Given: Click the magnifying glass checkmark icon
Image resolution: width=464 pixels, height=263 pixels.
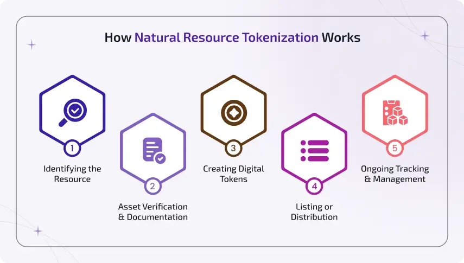Looking at the screenshot, I should point(73,113).
